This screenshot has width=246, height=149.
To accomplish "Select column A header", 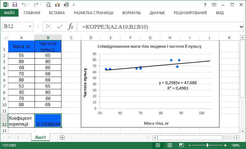I will point(21,38).
